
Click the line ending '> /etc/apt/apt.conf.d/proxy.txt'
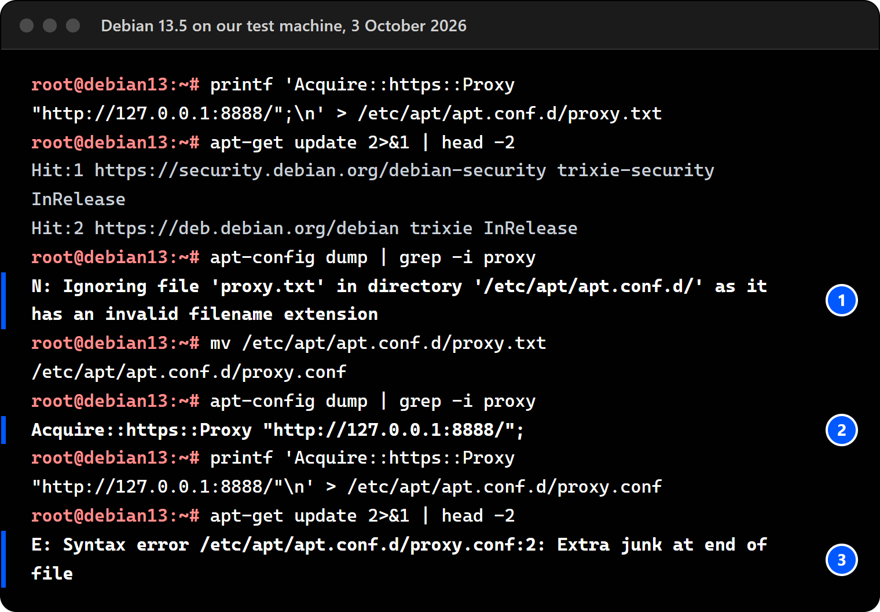tap(347, 114)
